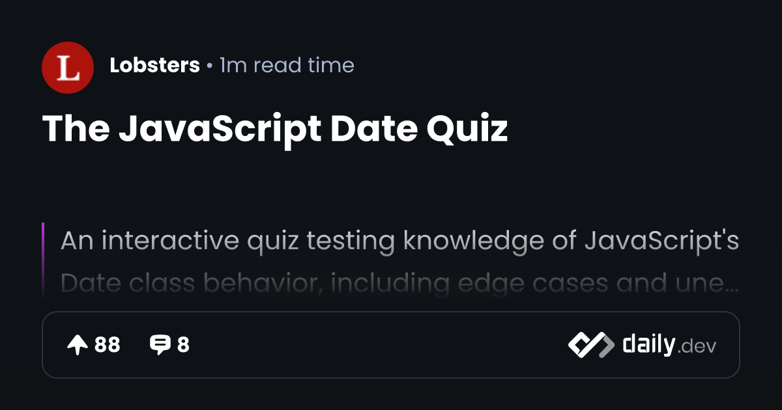Click the word "JavaScript's" in the summary
782x410 pixels.
pos(661,241)
